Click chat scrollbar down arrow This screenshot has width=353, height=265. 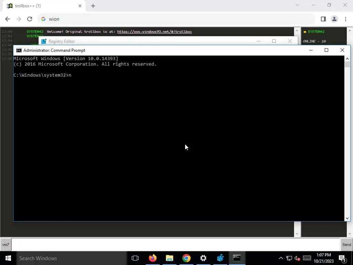click(x=297, y=234)
